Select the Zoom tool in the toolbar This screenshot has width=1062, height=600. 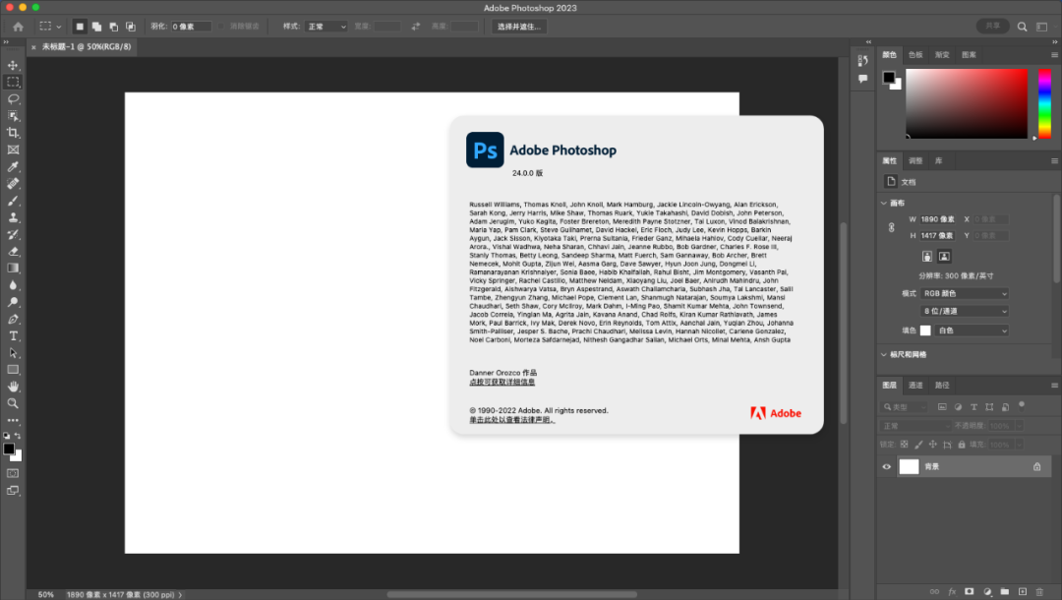click(x=13, y=403)
